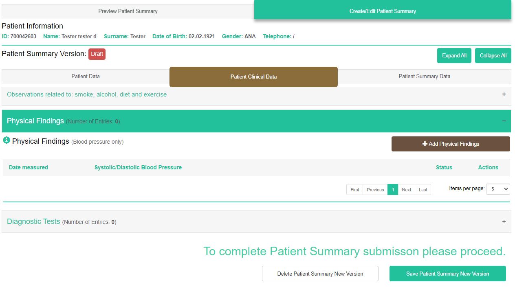515x287 pixels.
Task: Select the Create/Edit Patient Summary tab
Action: point(383,11)
